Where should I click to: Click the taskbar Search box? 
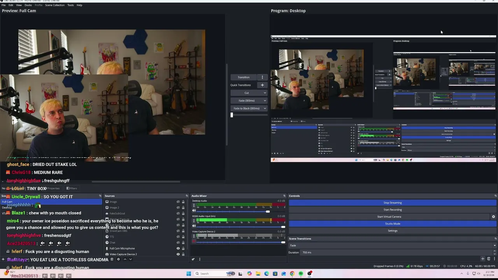click(x=215, y=274)
